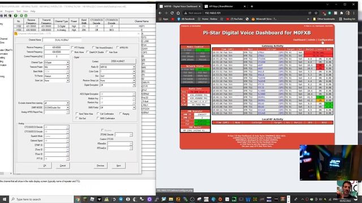This screenshot has height=203, width=362.
Task: Open the Chrome three-dot menu
Action: tap(354, 13)
